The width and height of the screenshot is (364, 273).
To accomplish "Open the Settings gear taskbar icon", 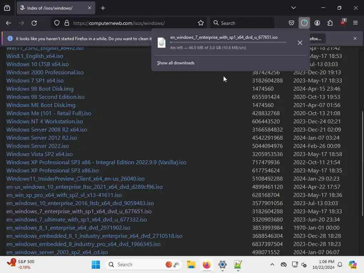I will (x=222, y=264).
